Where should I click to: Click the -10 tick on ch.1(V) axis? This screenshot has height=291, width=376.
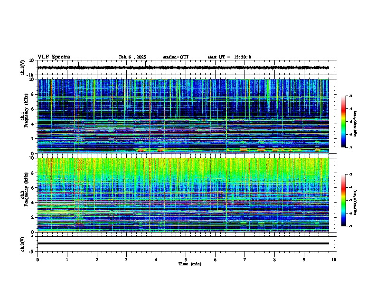tap(30, 75)
